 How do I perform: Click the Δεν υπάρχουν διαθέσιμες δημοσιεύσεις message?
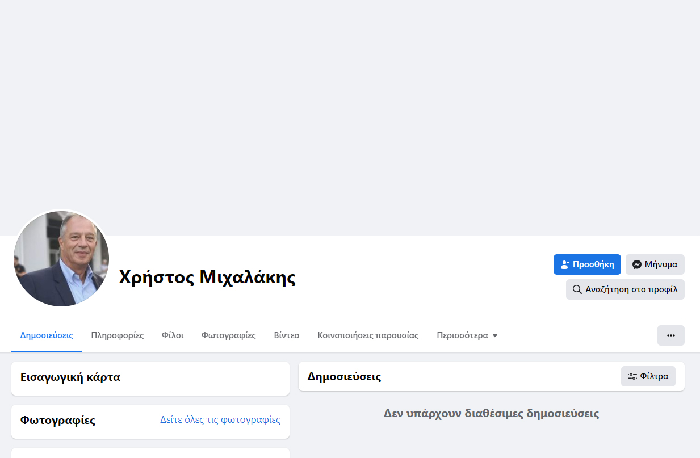tap(491, 413)
